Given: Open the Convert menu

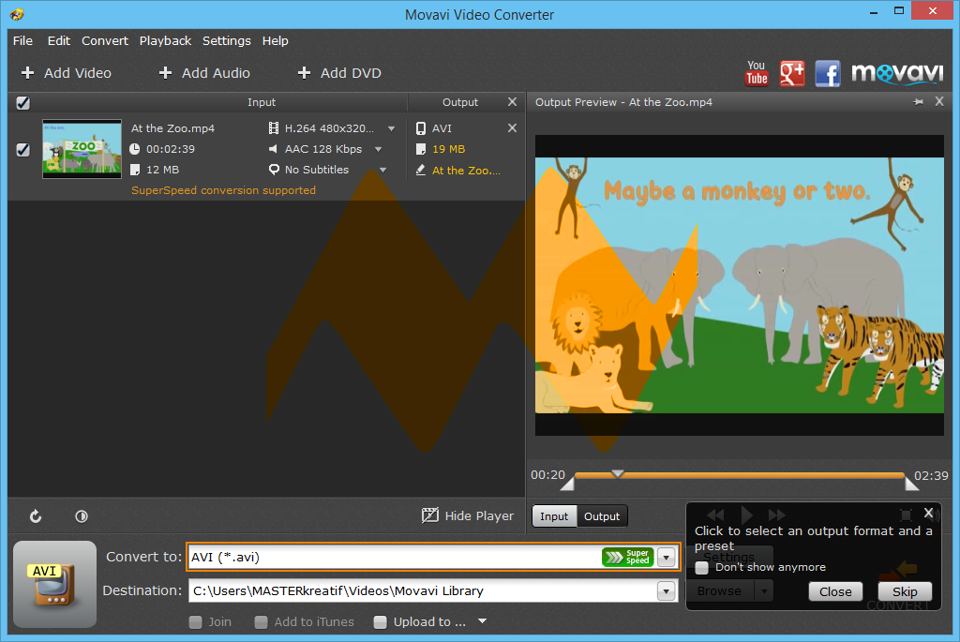Looking at the screenshot, I should (105, 40).
